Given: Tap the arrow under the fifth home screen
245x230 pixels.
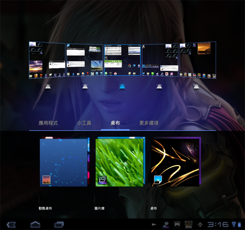Looking at the screenshot, I should 196,86.
